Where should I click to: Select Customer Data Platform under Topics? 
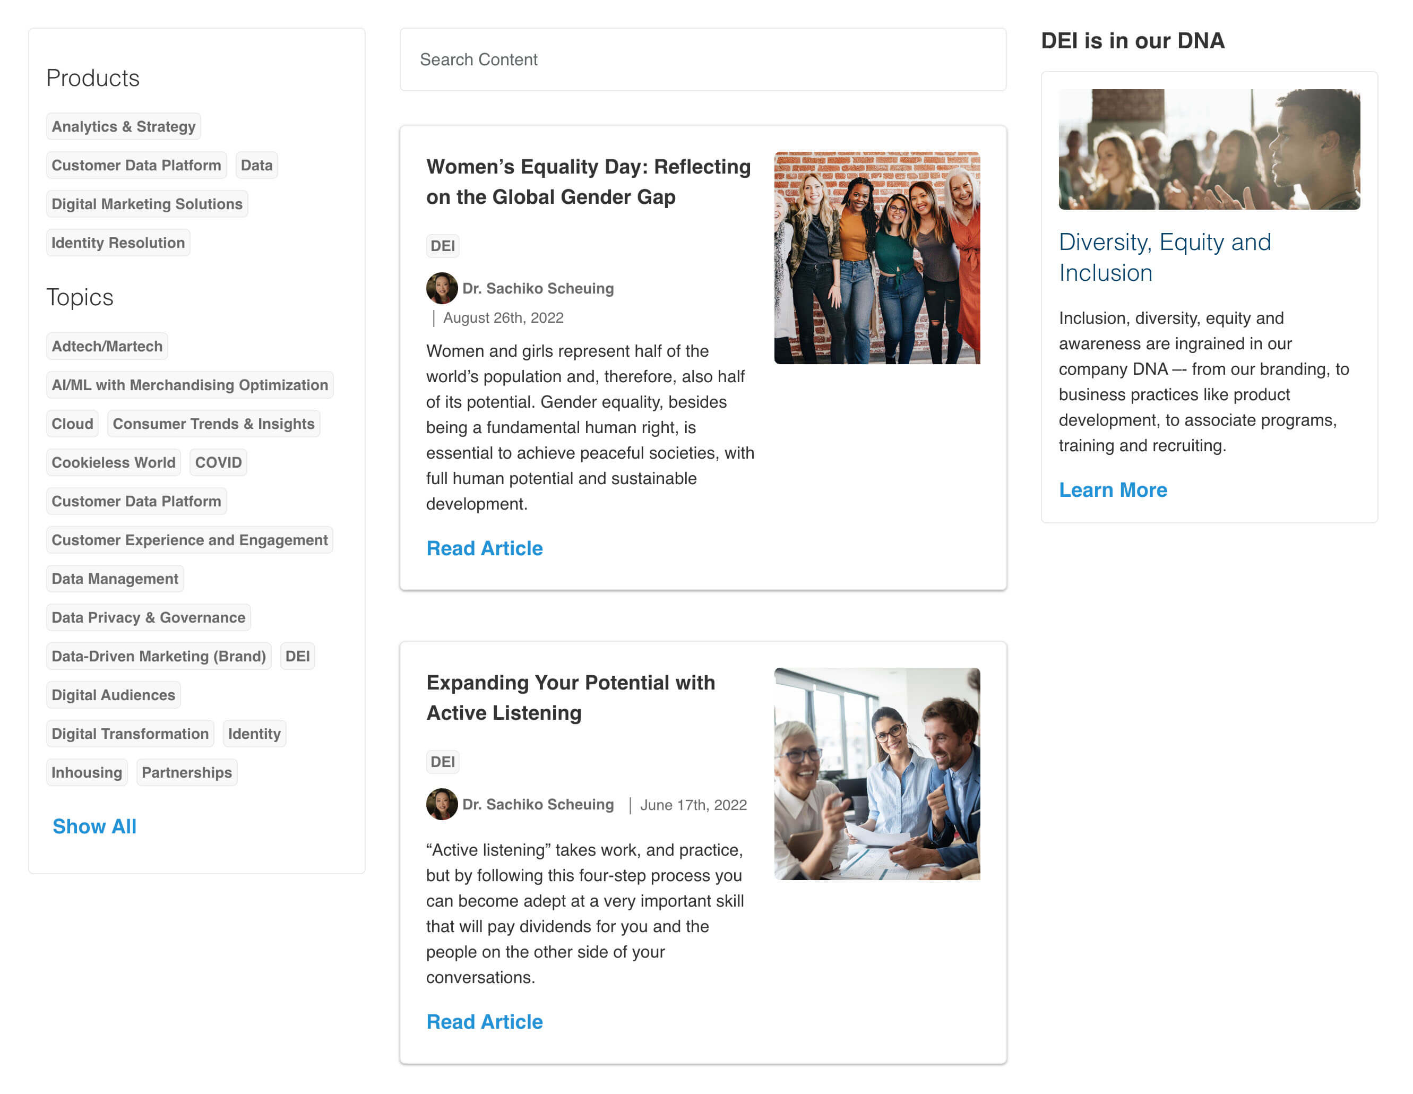coord(136,502)
